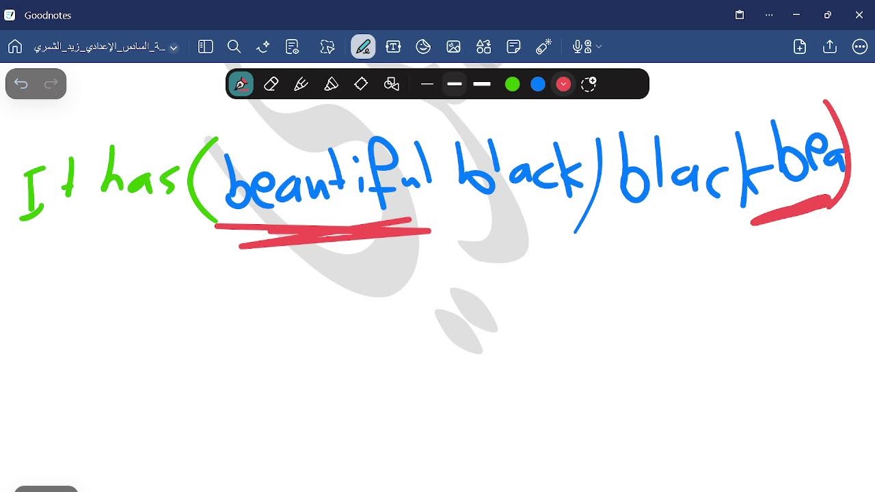Add a sticky note comment
Image resolution: width=875 pixels, height=492 pixels.
513,46
